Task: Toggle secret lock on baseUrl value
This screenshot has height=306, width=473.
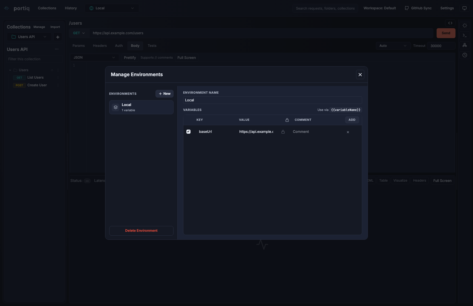Action: pyautogui.click(x=283, y=132)
